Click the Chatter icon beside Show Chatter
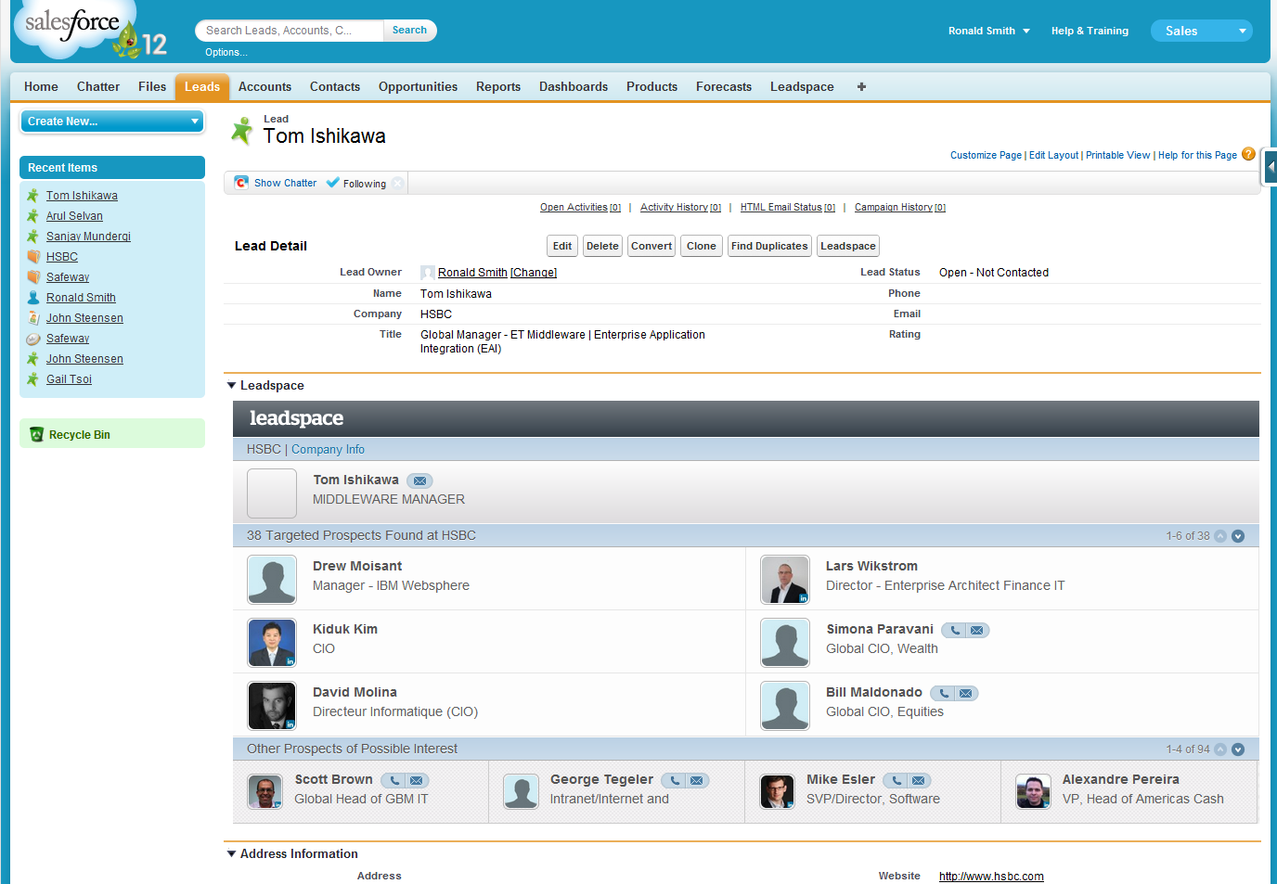The width and height of the screenshot is (1277, 884). click(241, 183)
